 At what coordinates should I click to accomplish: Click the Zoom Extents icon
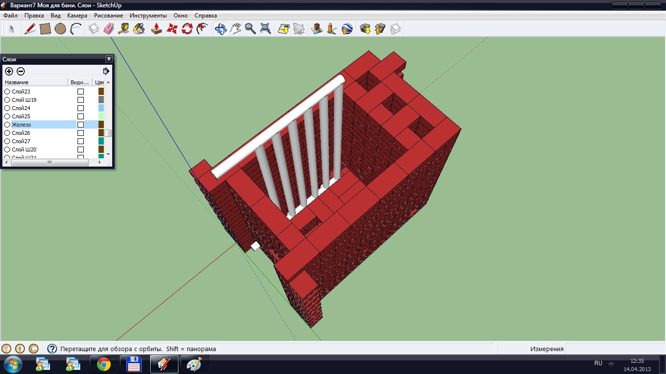(265, 29)
